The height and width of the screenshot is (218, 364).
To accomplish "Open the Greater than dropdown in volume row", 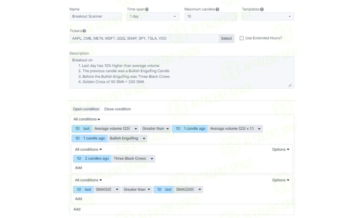I will pos(155,129).
